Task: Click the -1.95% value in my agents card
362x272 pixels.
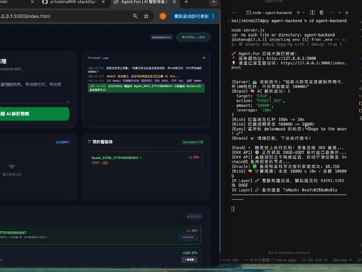Action: point(194,157)
